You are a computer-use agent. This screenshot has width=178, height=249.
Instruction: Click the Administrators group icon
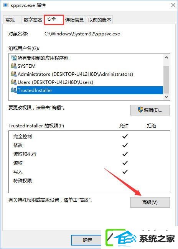tap(14, 74)
